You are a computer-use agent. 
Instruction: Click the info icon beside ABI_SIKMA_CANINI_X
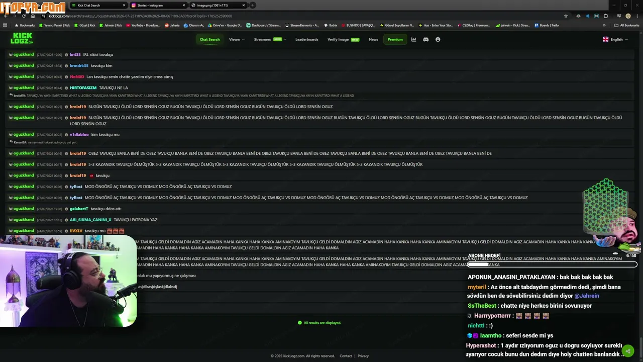(x=66, y=220)
